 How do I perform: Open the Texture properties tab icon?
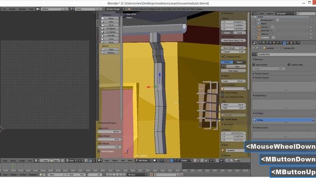click(291, 43)
